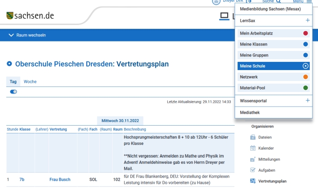Open the Kalender calendar icon
Screen dimensions: 318x188
pyautogui.click(x=253, y=148)
